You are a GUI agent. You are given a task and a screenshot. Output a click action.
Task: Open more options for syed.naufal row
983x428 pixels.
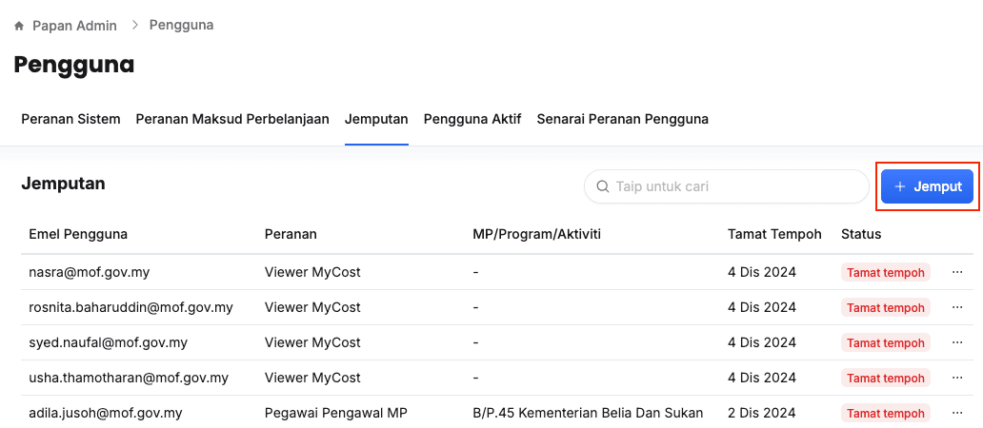957,342
